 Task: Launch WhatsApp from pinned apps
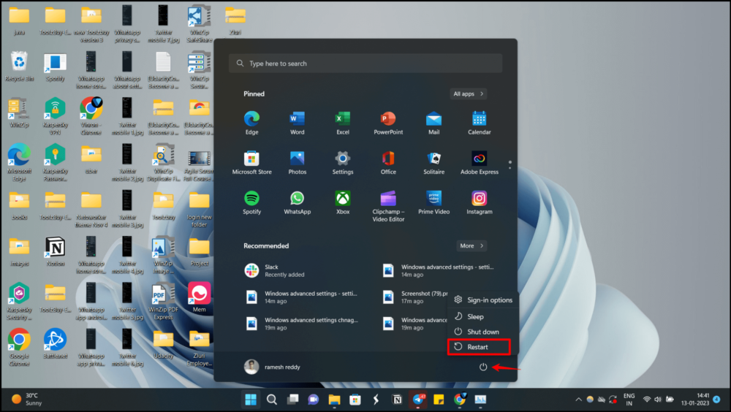coord(297,202)
